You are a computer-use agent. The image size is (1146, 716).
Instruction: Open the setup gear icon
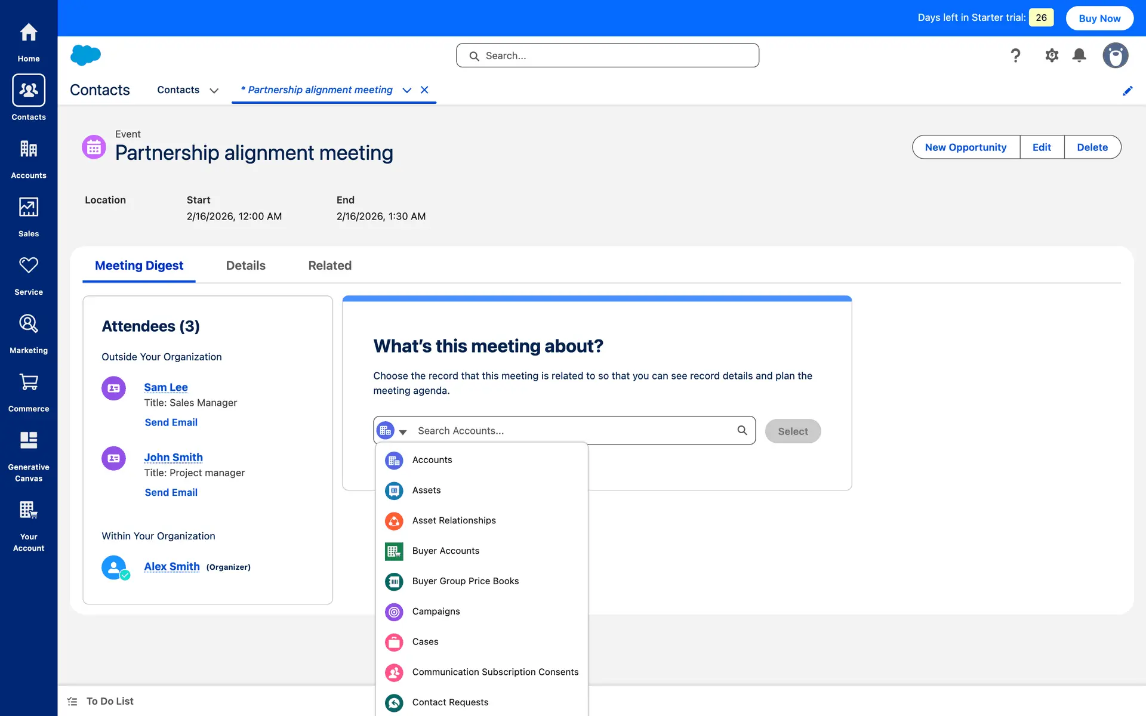1051,55
